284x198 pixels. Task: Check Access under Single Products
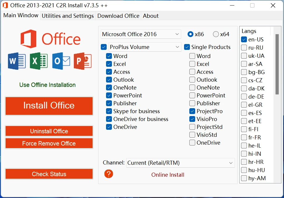point(192,72)
